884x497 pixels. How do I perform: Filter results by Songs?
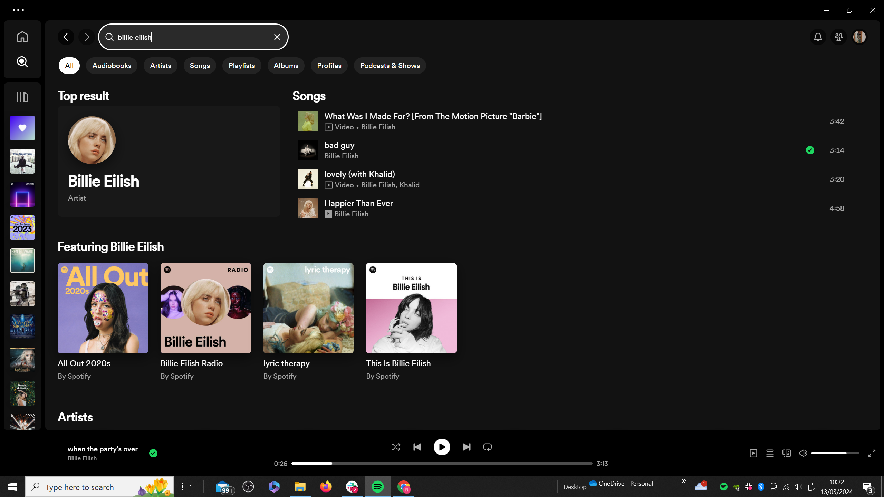pyautogui.click(x=200, y=66)
